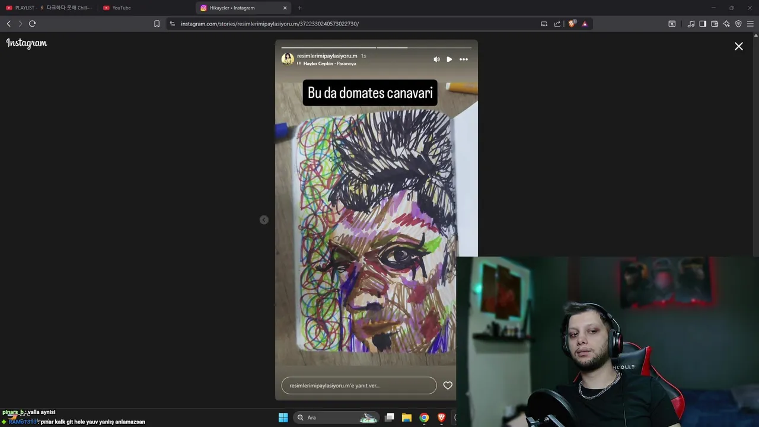Click the address bar URL
This screenshot has height=427, width=759.
coord(270,24)
